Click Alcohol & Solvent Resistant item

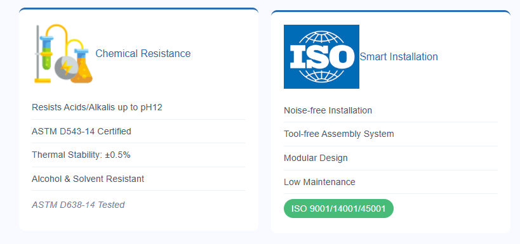coord(138,179)
